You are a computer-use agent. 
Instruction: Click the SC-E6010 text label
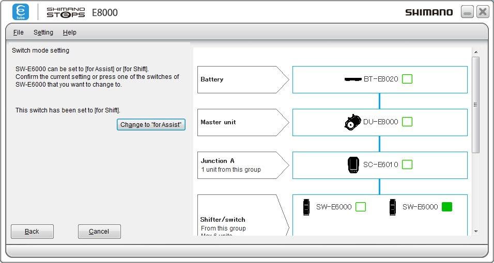coord(381,165)
